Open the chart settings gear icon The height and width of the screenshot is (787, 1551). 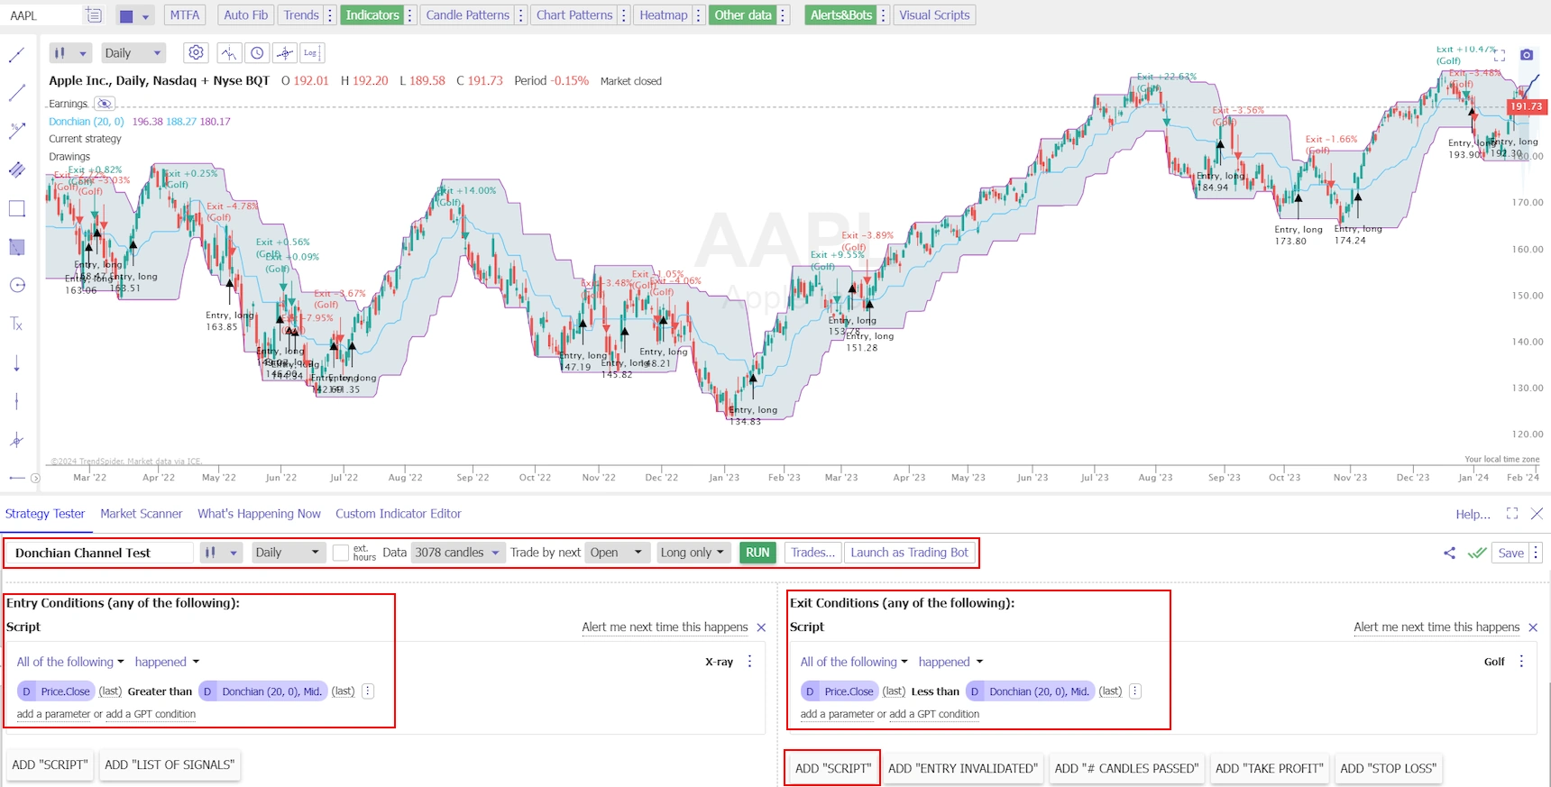pos(196,53)
